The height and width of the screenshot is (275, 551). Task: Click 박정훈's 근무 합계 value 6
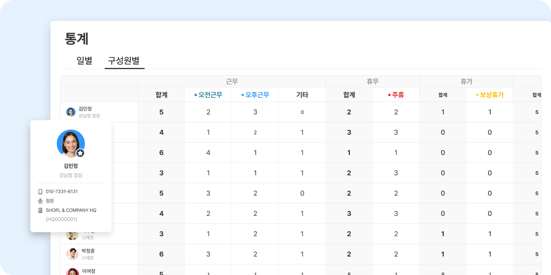click(162, 254)
